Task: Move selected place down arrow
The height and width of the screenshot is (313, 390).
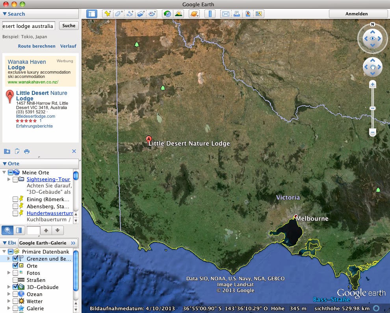Action: 58,230
